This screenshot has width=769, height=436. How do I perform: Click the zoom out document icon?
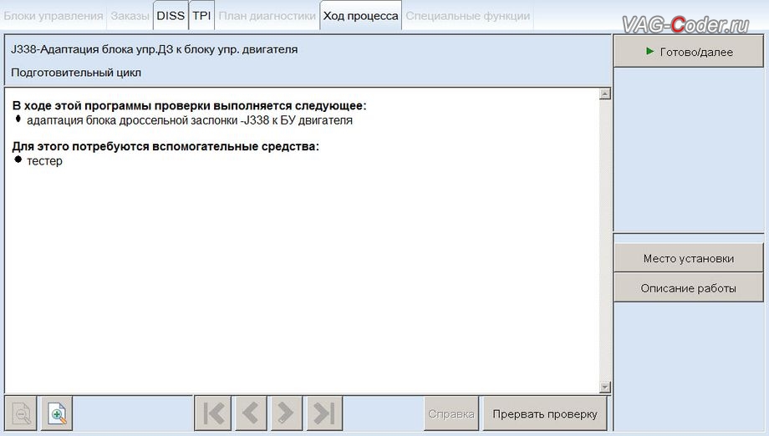point(21,413)
